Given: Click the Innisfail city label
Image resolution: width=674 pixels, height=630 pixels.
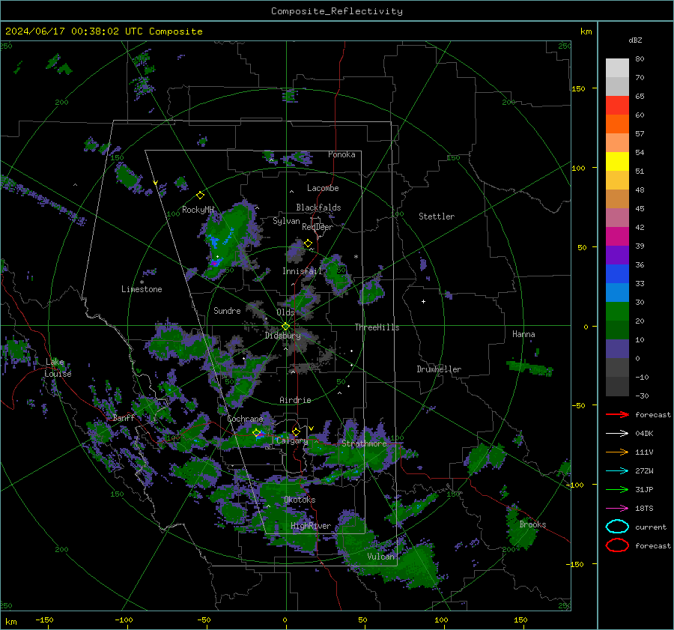Looking at the screenshot, I should pyautogui.click(x=302, y=271).
